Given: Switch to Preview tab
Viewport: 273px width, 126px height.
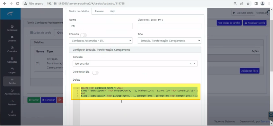Looking at the screenshot, I should point(99,11).
